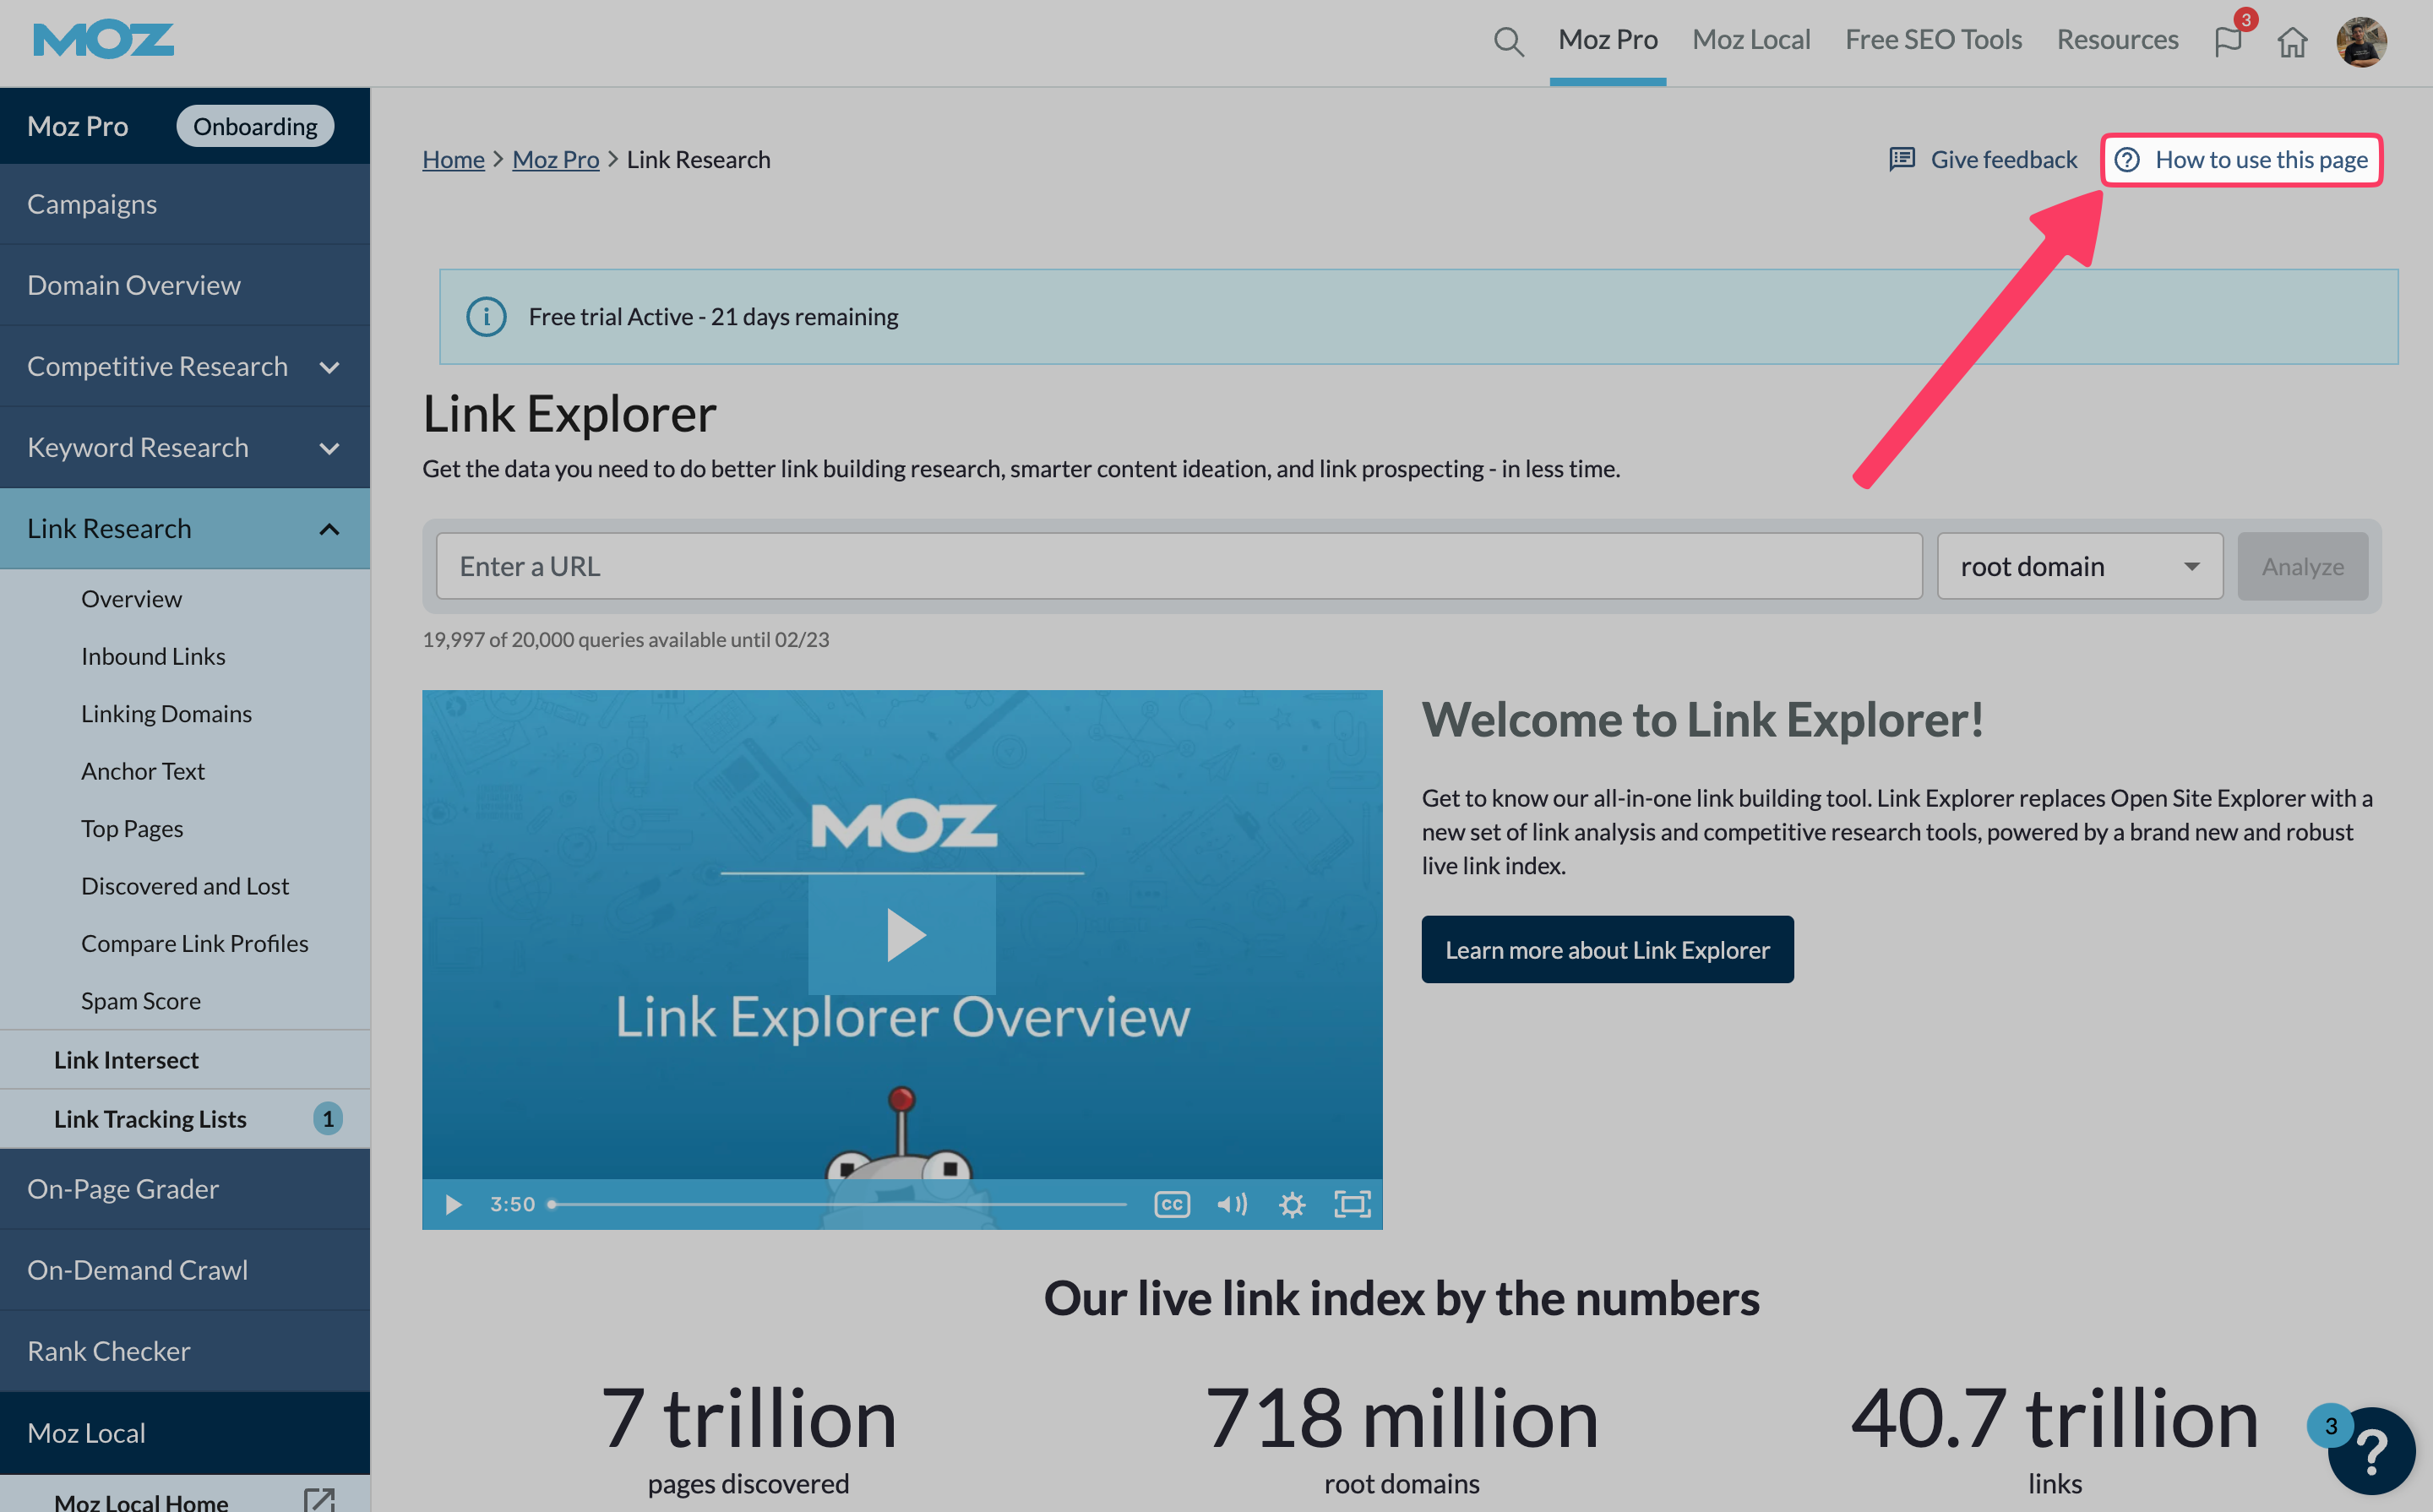Open Anchor Text in sidebar
Image resolution: width=2433 pixels, height=1512 pixels.
click(143, 771)
